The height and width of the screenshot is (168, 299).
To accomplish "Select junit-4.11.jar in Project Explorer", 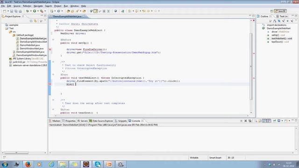I will pos(19,62).
